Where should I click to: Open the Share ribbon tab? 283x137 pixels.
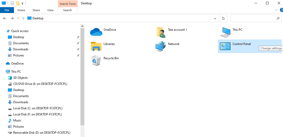point(36,10)
